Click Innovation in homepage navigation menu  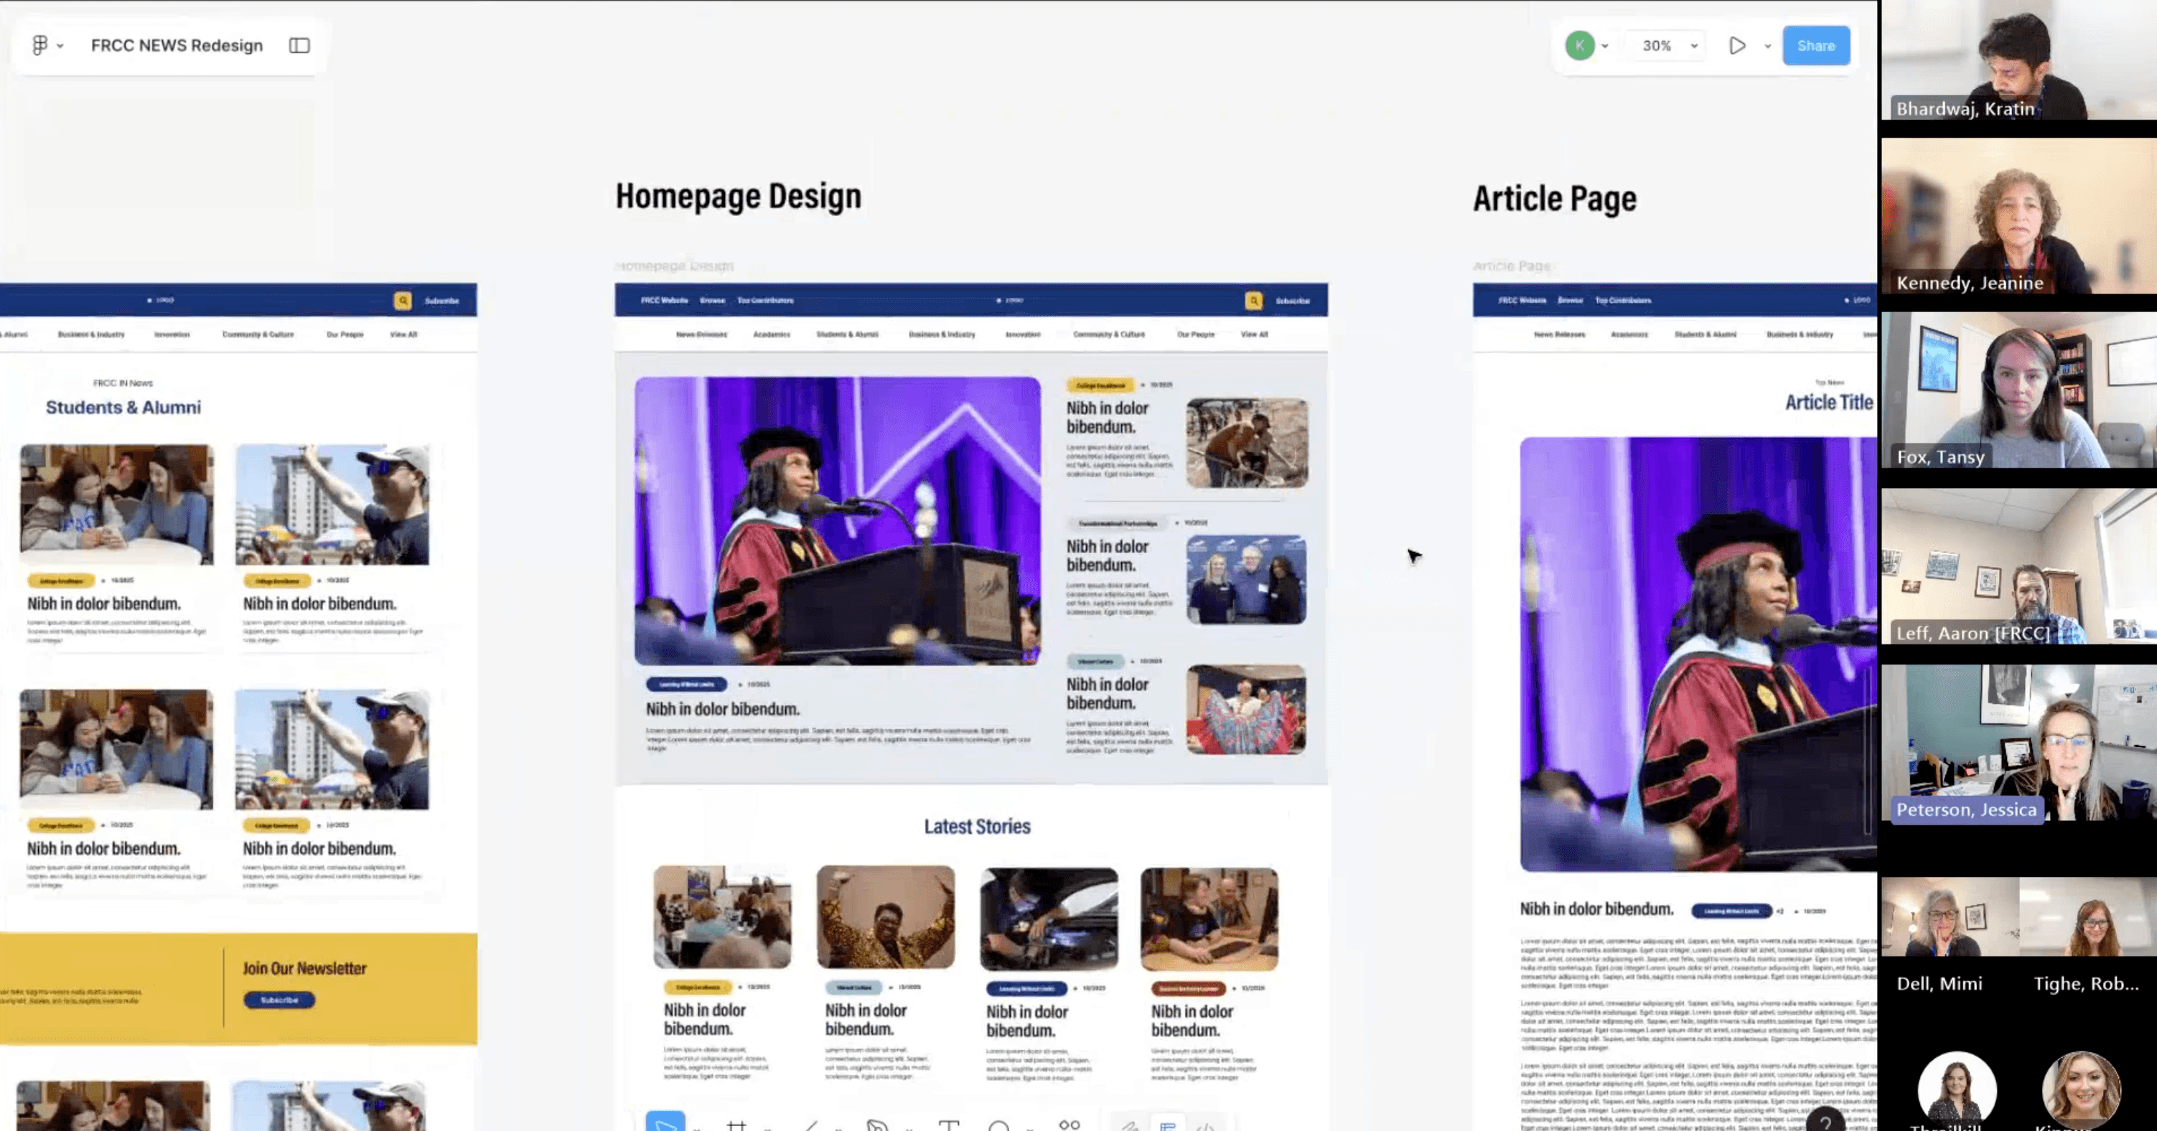tap(1022, 334)
